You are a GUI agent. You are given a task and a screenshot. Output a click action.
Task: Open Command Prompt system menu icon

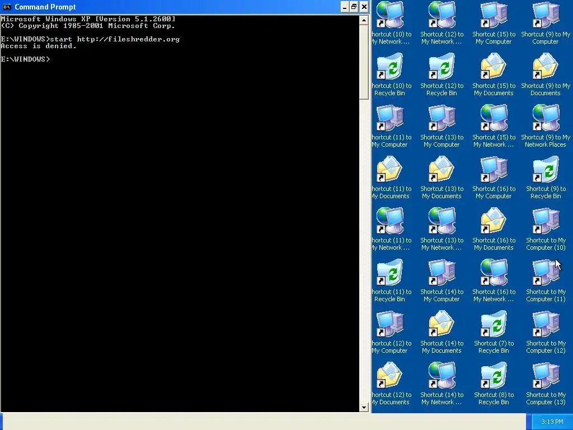[x=7, y=7]
